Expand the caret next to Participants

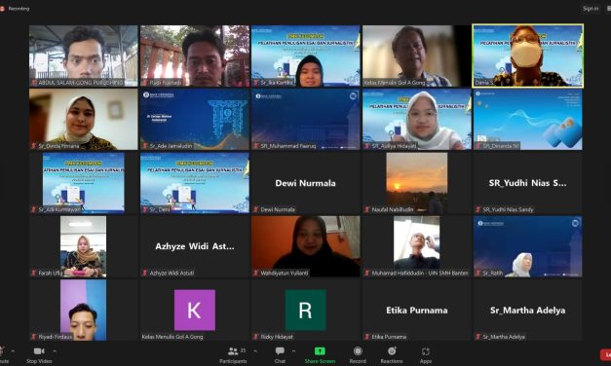click(x=255, y=350)
